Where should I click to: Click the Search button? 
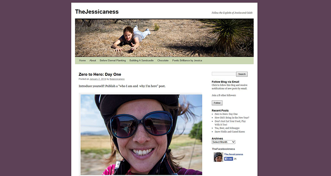click(242, 74)
